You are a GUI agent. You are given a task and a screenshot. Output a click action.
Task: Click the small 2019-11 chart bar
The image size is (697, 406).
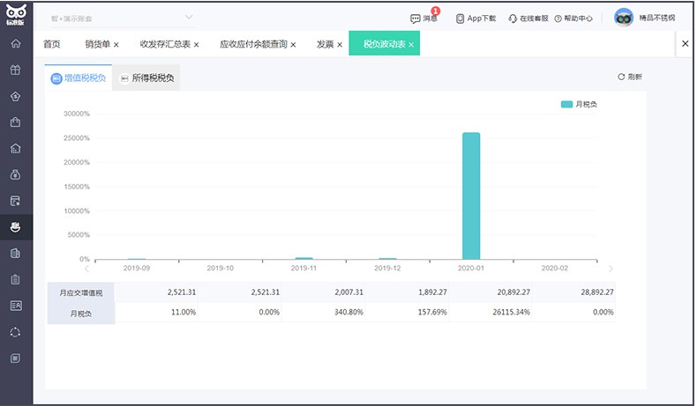coord(304,258)
